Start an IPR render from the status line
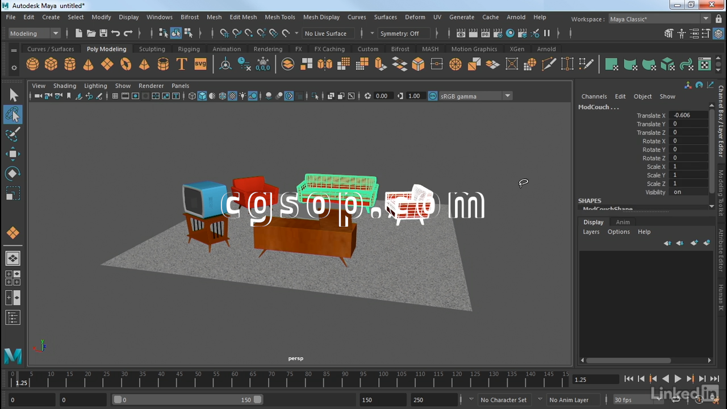Image resolution: width=727 pixels, height=409 pixels. [486, 34]
